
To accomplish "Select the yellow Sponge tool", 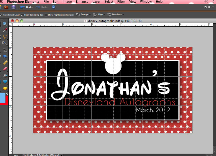I will pos(5,88).
